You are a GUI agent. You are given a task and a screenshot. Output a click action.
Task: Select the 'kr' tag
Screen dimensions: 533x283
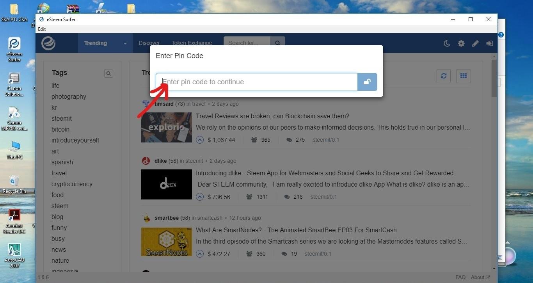pos(54,107)
